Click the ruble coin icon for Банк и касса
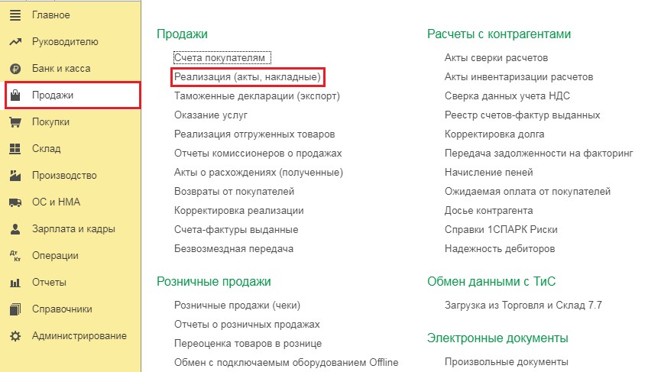This screenshot has height=372, width=661. point(15,69)
